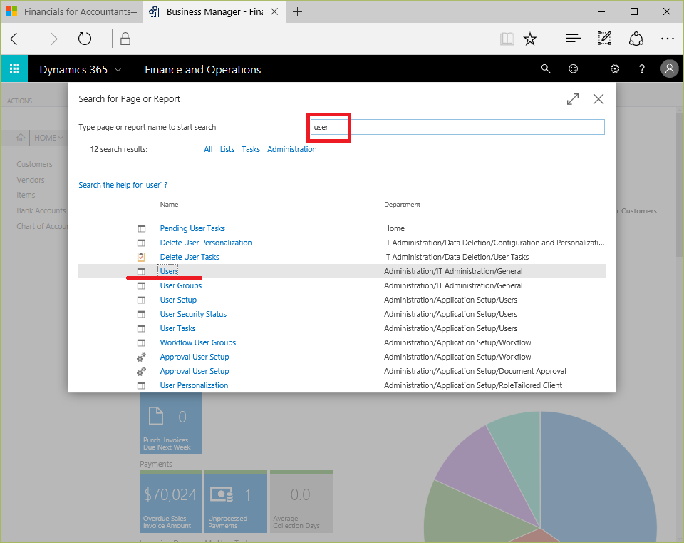The width and height of the screenshot is (684, 543).
Task: Close the Business Manager browser tab
Action: [x=274, y=12]
